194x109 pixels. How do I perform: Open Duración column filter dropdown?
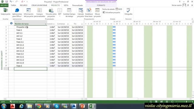point(54,24)
